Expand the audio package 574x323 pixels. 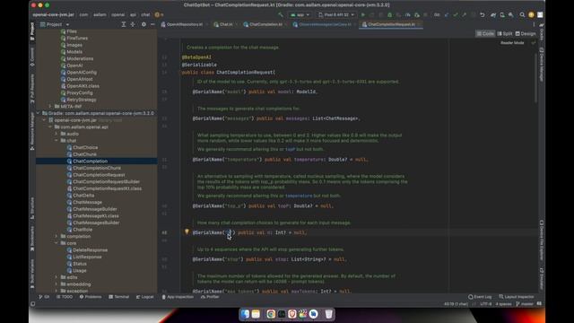(57, 134)
